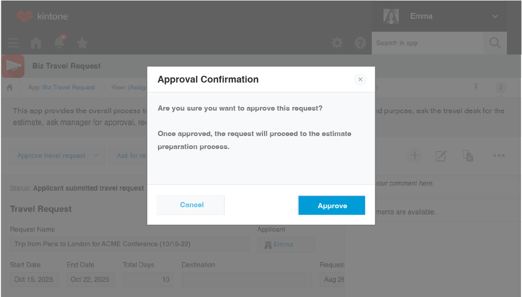Viewport: 522px width, 297px height.
Task: Click the edit record pencil icon
Action: point(441,155)
